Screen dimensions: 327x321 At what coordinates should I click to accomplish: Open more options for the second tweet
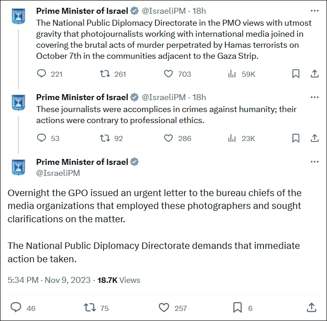click(315, 97)
